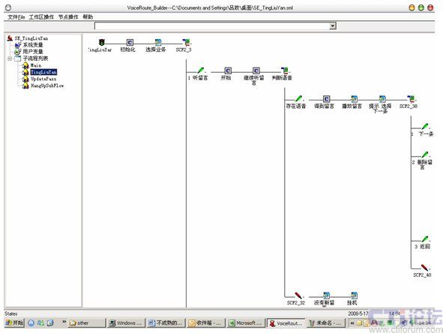Open the 节点操作 menu

tap(68, 17)
